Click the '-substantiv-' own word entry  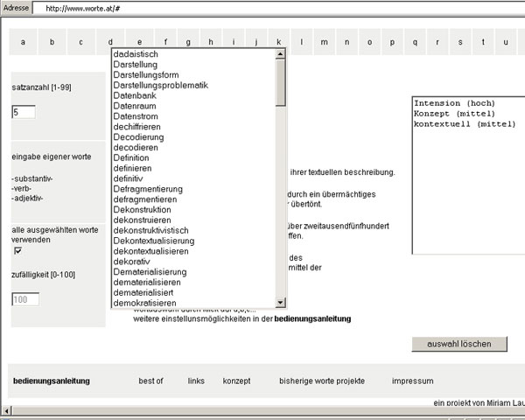(x=32, y=178)
